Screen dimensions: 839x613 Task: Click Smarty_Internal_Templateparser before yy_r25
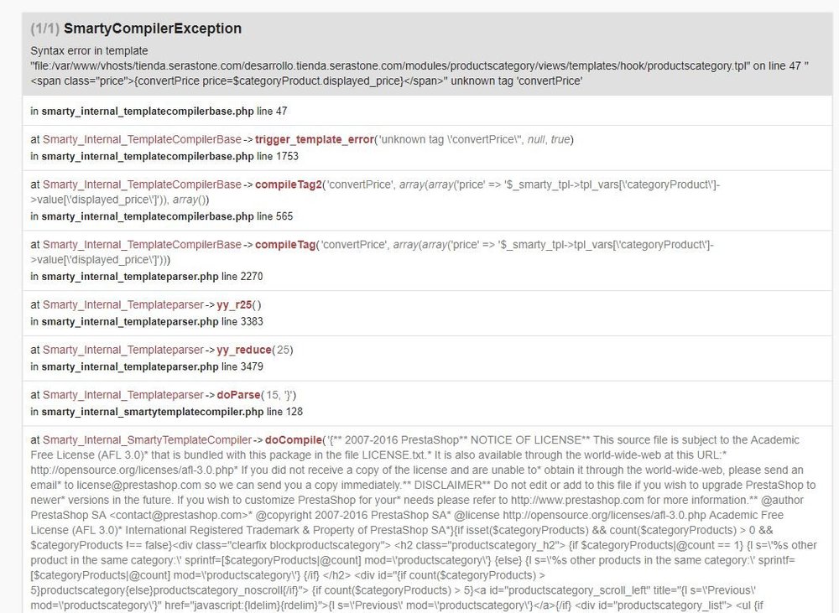click(123, 304)
